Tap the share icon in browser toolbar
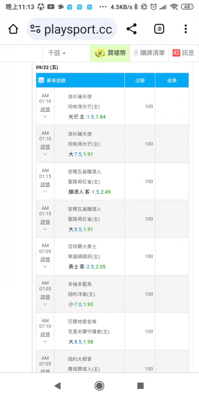 pyautogui.click(x=131, y=29)
